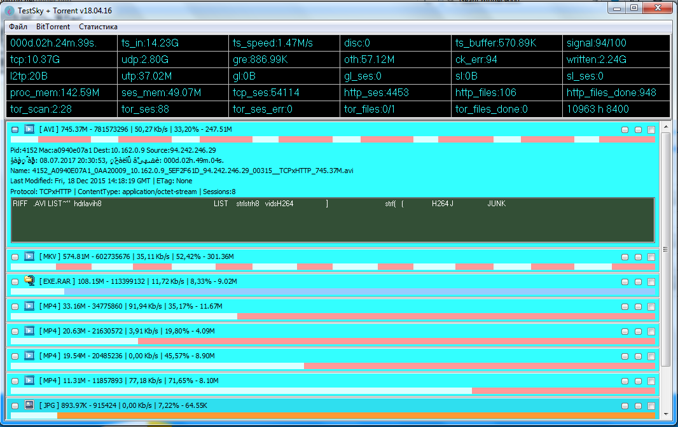This screenshot has height=427, width=678.
Task: Tick the square checkbox on AVI row right
Action: (651, 130)
